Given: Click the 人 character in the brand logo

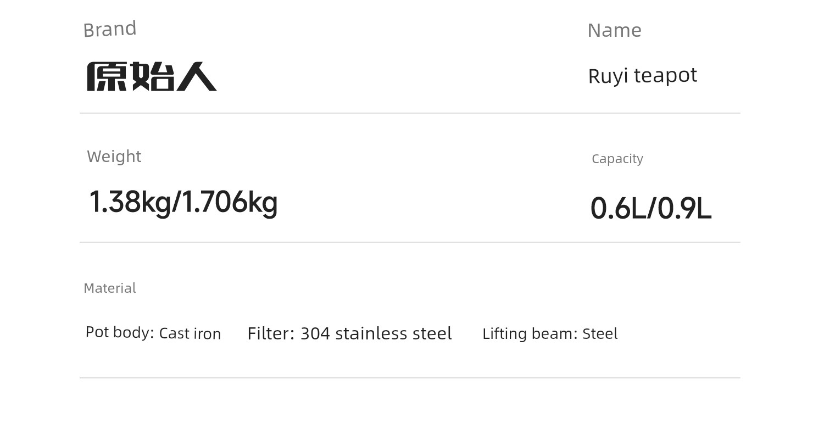Looking at the screenshot, I should click(196, 76).
